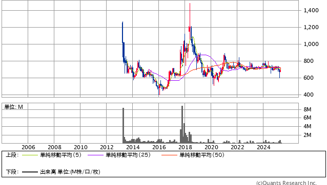This screenshot has height=185, width=327.
Task: Click the 2020 x-axis year label
Action: point(211,147)
